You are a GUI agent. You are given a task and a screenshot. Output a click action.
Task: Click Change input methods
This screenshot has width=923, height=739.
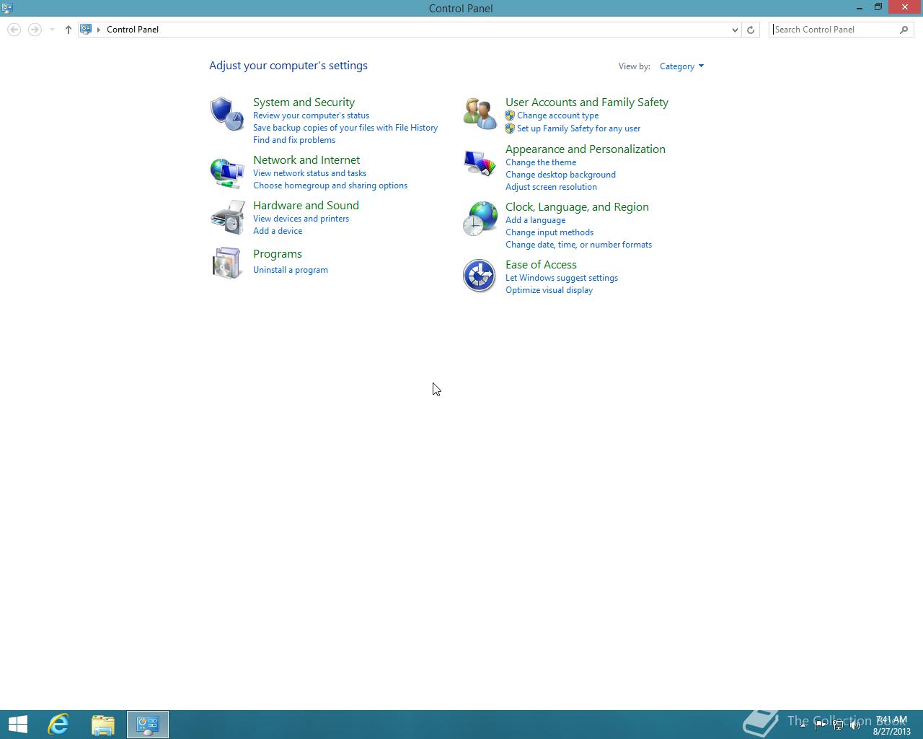[x=549, y=232]
